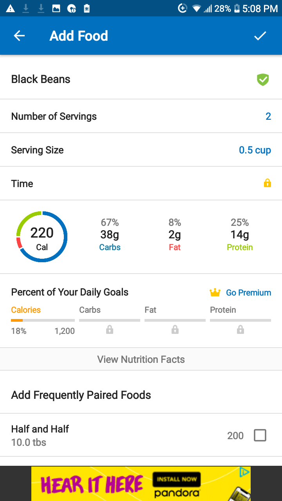This screenshot has height=501, width=282.
Task: Tap Install Now on Pandora ad
Action: coord(176,479)
